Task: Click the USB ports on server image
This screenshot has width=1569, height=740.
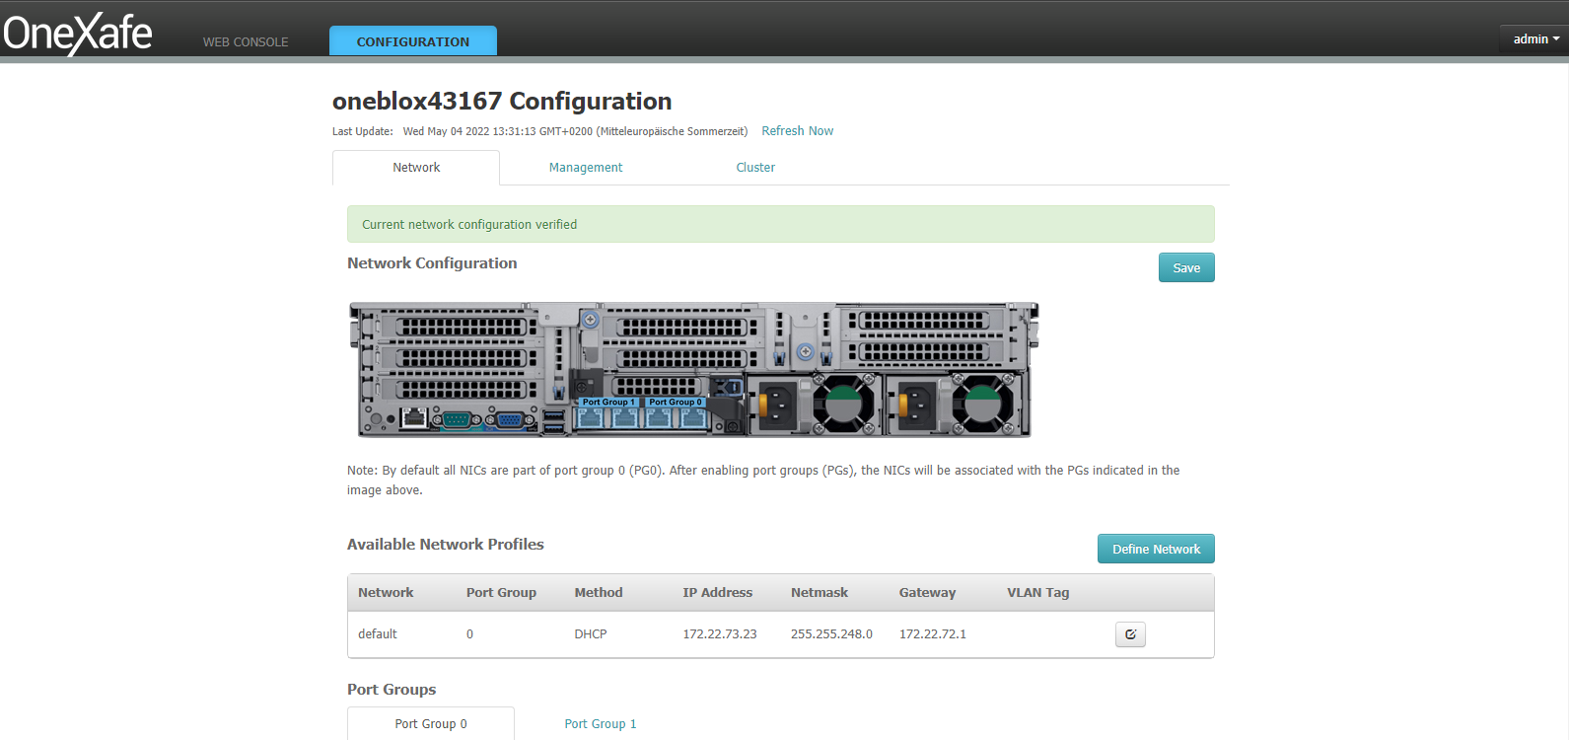Action: (553, 421)
